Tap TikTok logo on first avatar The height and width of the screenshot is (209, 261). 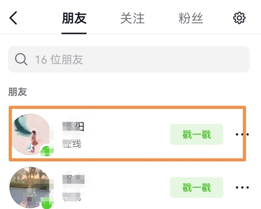tap(31, 148)
